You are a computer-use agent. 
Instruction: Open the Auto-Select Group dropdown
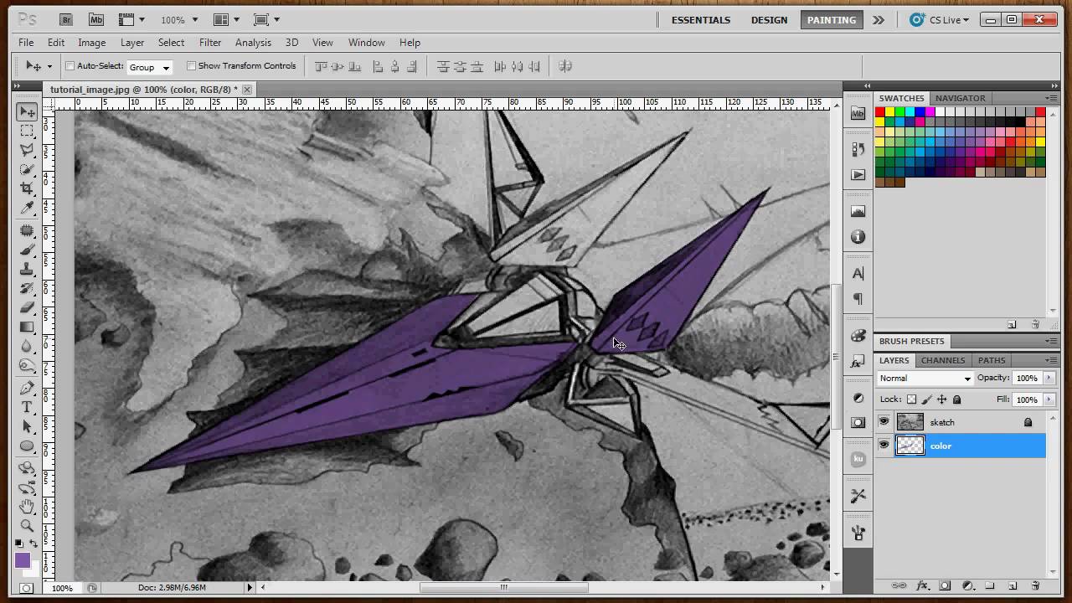(x=149, y=67)
